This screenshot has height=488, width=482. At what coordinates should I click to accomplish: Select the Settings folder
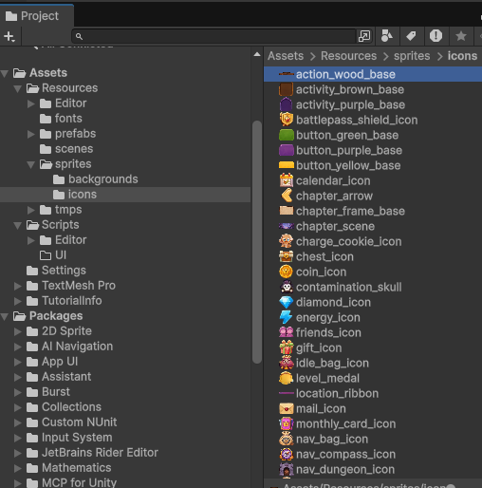point(56,271)
